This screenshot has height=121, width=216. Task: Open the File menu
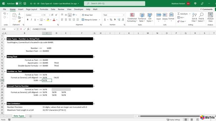[4, 9]
